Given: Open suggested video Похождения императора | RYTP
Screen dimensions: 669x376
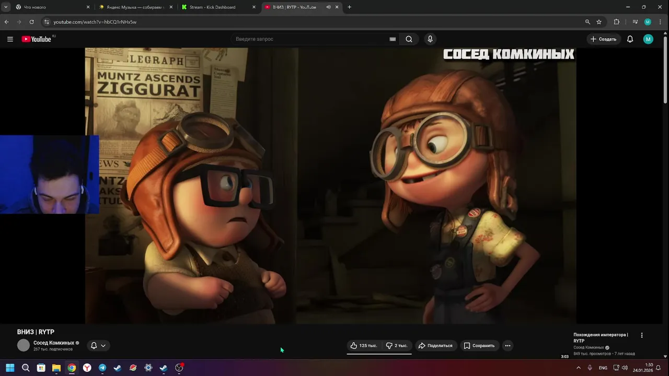Looking at the screenshot, I should tap(601, 338).
